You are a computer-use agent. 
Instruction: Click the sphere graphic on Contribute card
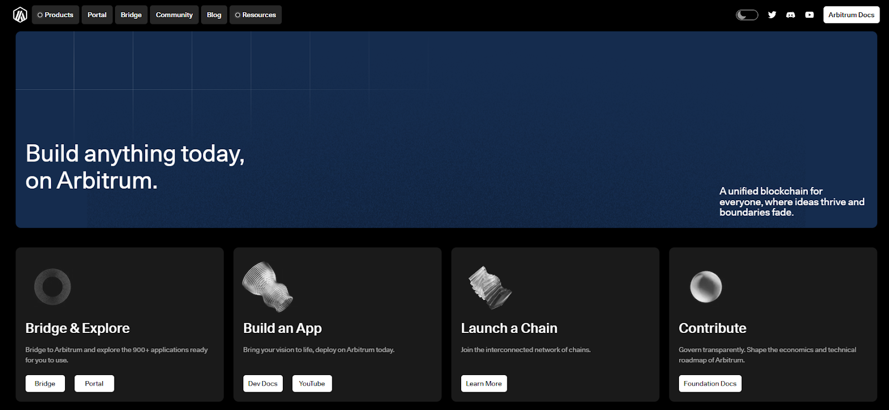coord(706,287)
